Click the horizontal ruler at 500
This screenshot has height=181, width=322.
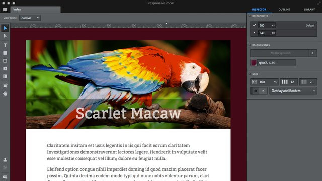(x=134, y=26)
